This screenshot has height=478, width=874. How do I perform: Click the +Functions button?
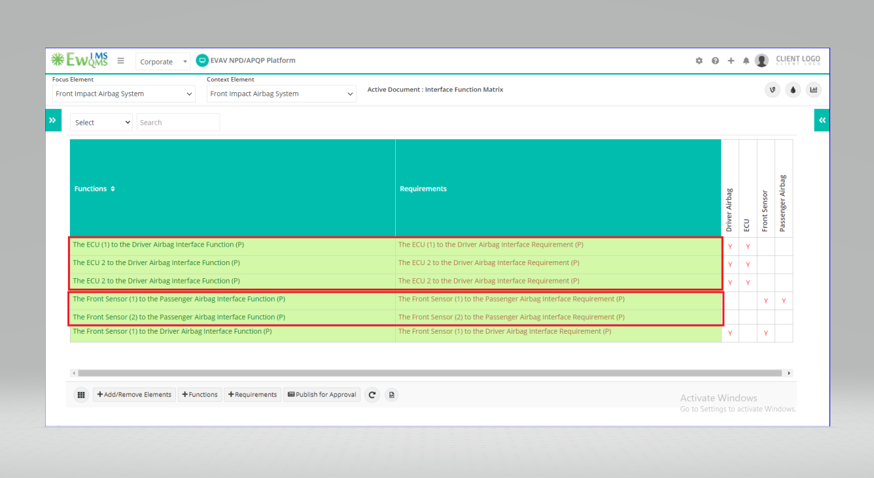coord(200,394)
